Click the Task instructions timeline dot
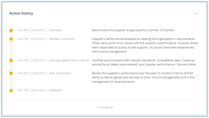This screenshot has height=118, width=209. pos(11,73)
